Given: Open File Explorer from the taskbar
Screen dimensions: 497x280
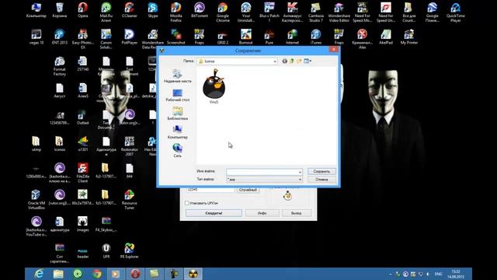Looking at the screenshot, I should tap(58, 274).
